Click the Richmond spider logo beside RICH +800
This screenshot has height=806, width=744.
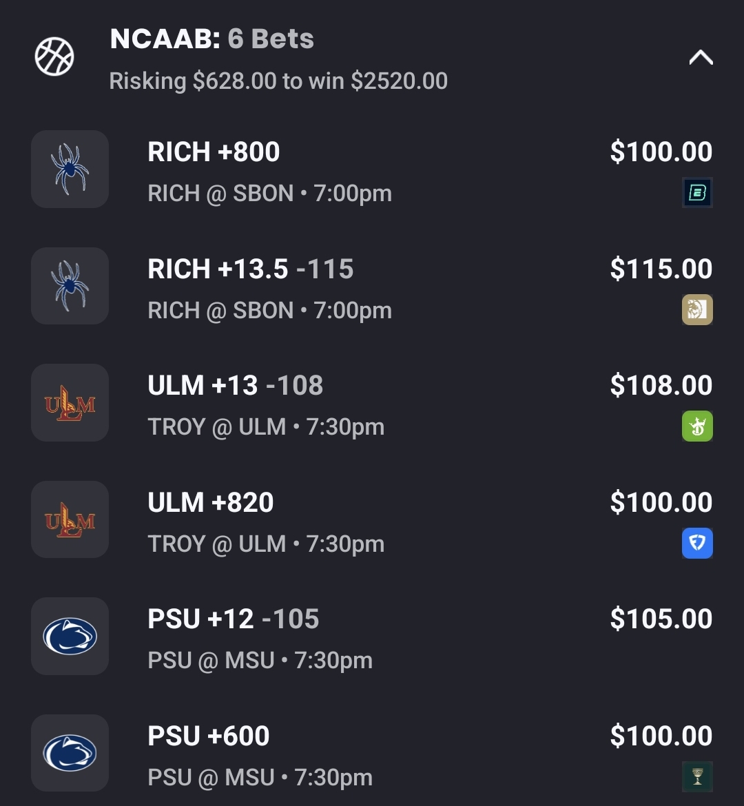pyautogui.click(x=70, y=169)
